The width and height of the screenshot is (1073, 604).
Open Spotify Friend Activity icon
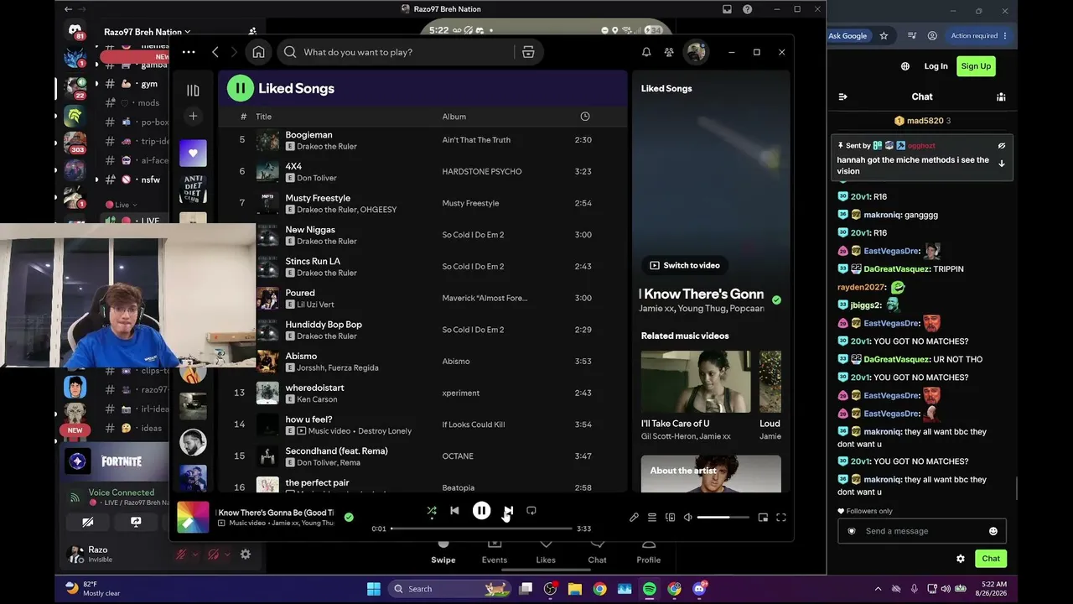click(669, 52)
